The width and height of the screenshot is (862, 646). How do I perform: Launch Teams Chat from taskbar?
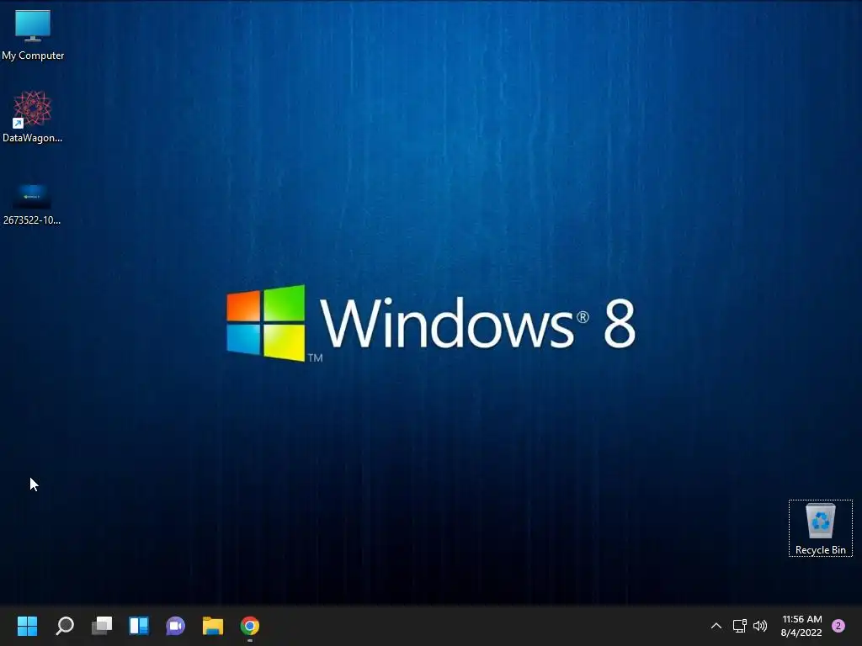pyautogui.click(x=175, y=626)
